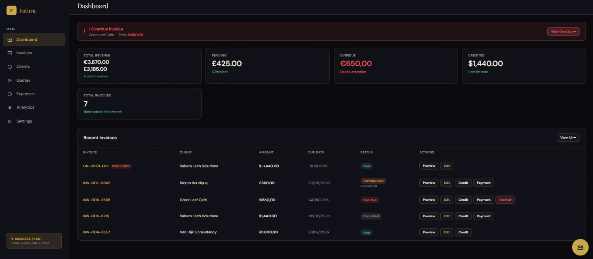Open the Expenses section

[x=34, y=94]
